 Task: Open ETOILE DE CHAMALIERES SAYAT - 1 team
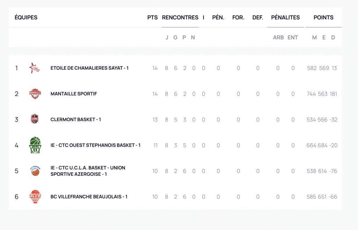89,68
